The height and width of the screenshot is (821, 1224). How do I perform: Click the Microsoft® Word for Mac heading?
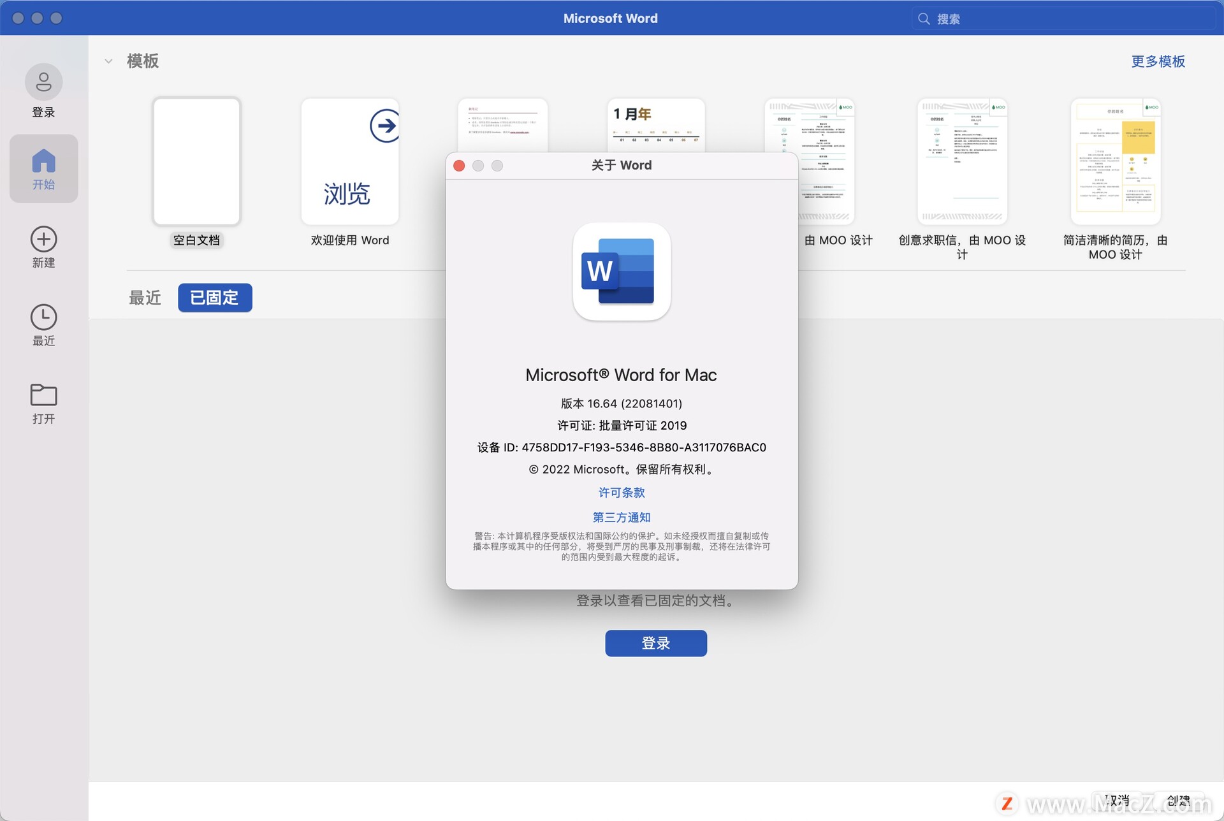(621, 375)
